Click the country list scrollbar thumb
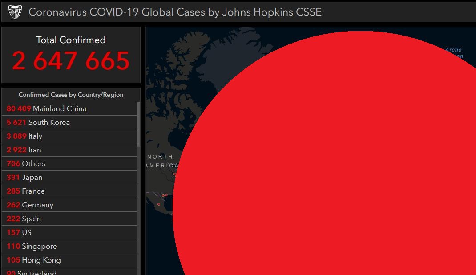Viewport: 476px width, 275px height. (x=139, y=124)
